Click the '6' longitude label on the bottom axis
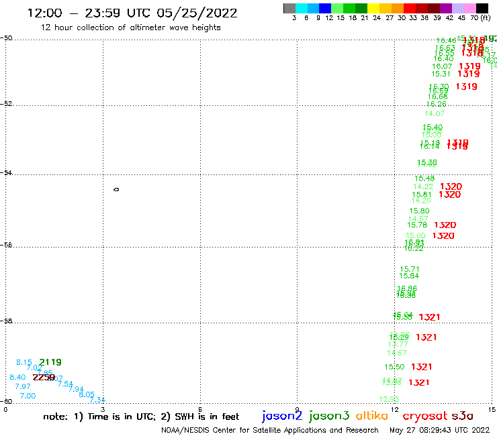The image size is (497, 436). pos(200,409)
